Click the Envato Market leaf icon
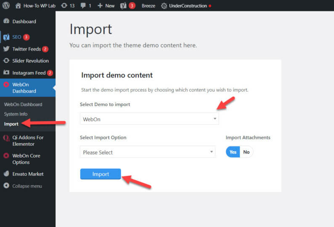 click(x=6, y=174)
